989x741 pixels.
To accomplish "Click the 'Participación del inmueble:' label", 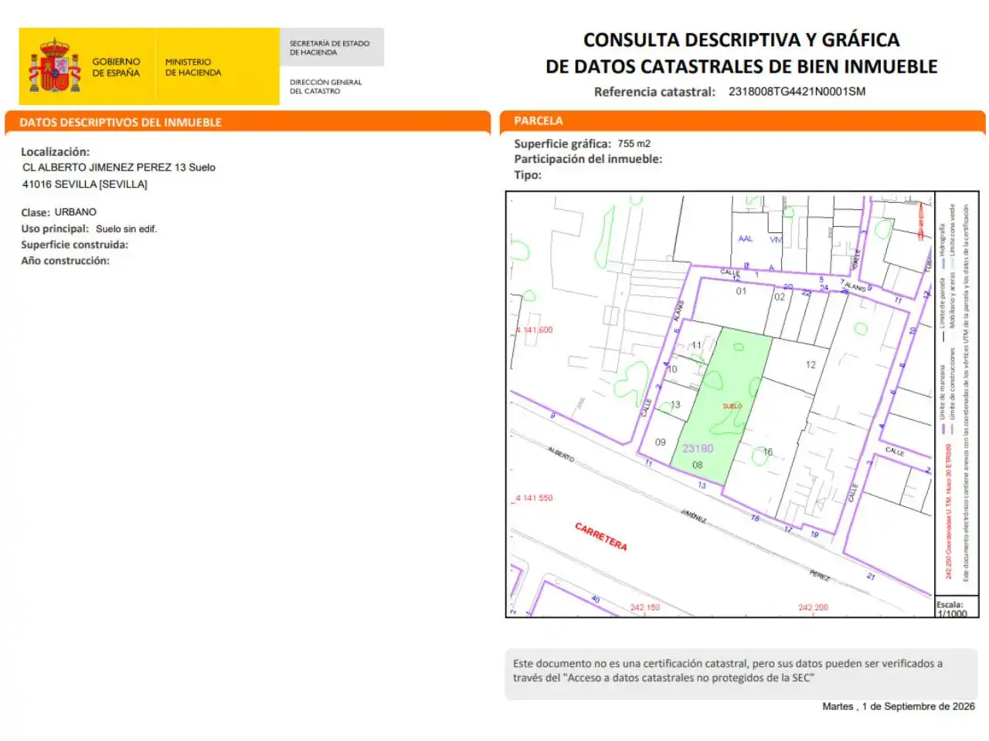I will click(588, 159).
